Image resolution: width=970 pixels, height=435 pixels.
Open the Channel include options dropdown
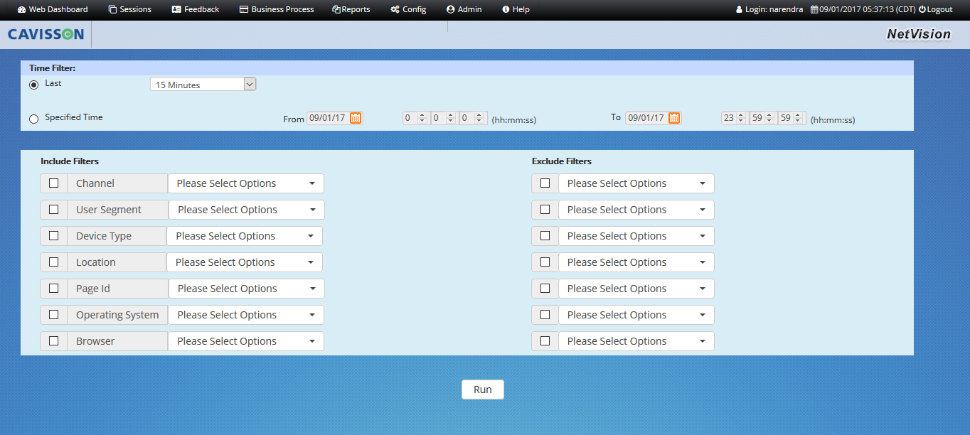246,183
